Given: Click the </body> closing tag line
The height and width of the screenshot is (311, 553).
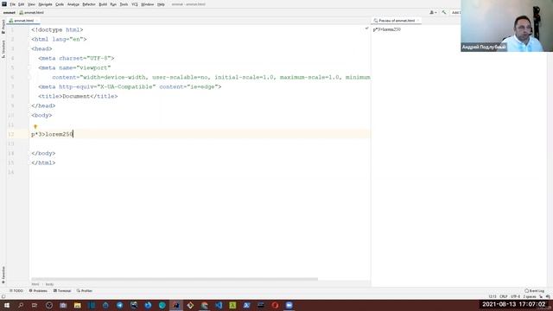Looking at the screenshot, I should click(43, 154).
